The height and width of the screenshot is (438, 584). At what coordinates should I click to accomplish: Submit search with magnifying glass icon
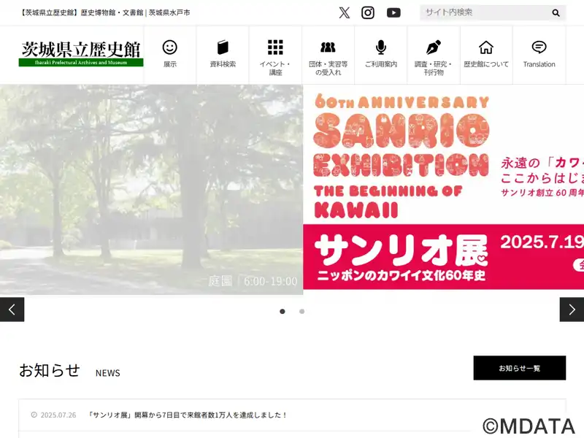(556, 13)
